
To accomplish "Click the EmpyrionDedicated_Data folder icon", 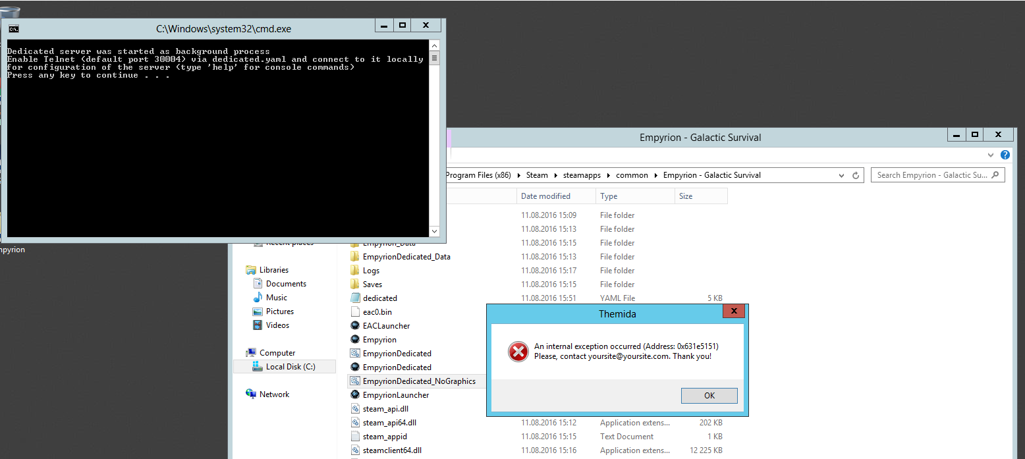I will click(355, 257).
